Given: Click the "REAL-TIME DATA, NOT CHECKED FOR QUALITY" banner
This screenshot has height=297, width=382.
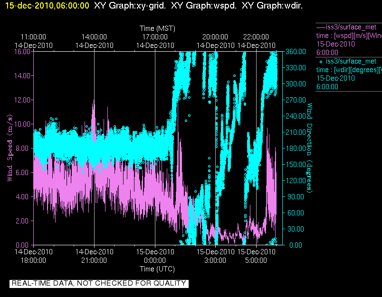Looking at the screenshot, I should [99, 283].
